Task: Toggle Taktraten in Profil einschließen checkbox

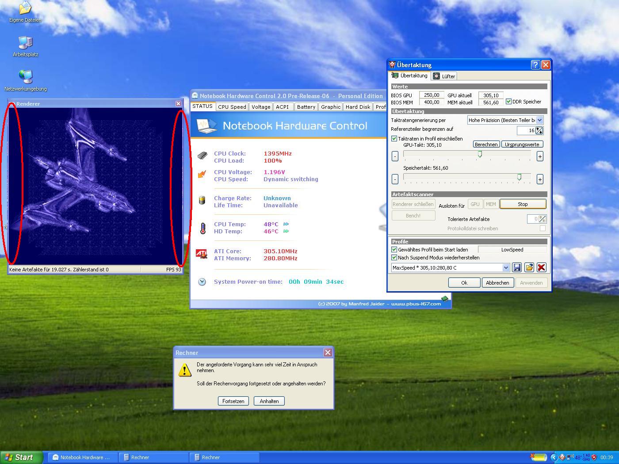Action: click(394, 139)
